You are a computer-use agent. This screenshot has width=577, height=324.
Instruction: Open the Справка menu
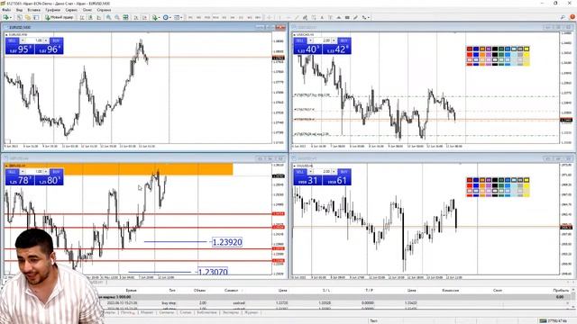click(x=104, y=10)
